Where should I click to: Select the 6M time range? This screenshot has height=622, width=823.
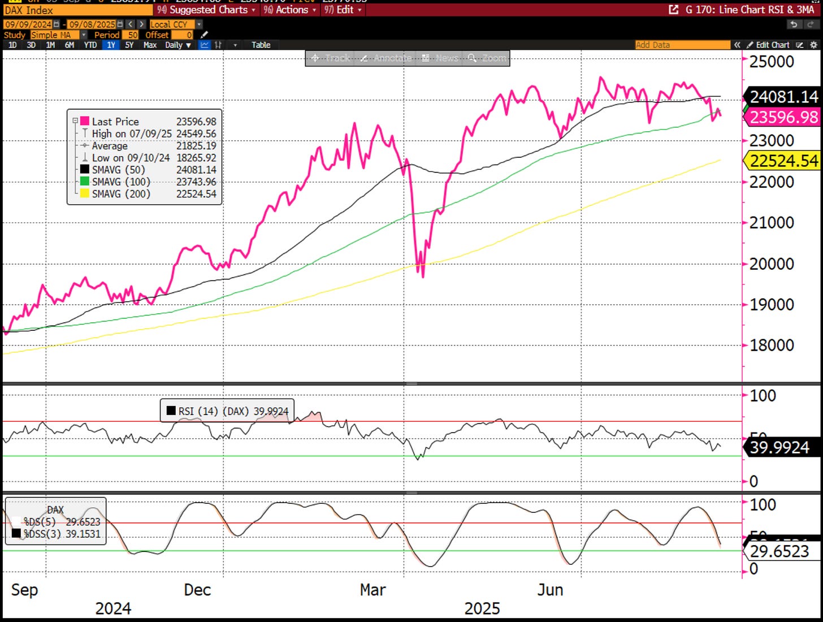[70, 45]
